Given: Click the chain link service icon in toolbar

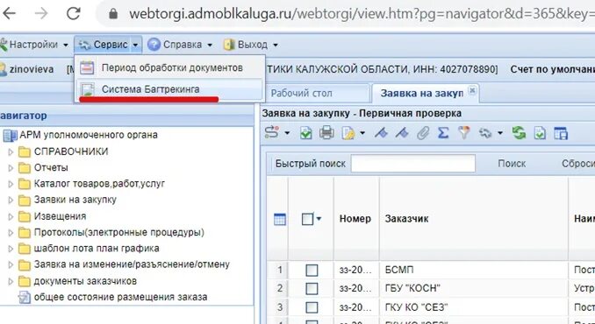Looking at the screenshot, I should click(485, 133).
